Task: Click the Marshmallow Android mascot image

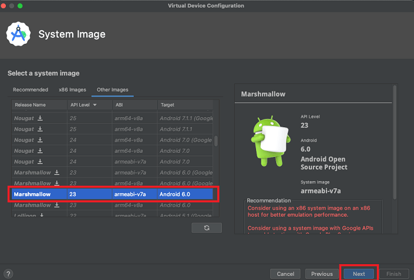Action: pos(270,141)
